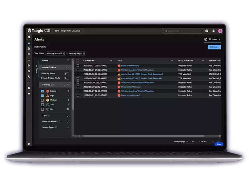This screenshot has height=187, width=249.
Task: Uncheck the Critical severity checkbox
Action: 42,91
